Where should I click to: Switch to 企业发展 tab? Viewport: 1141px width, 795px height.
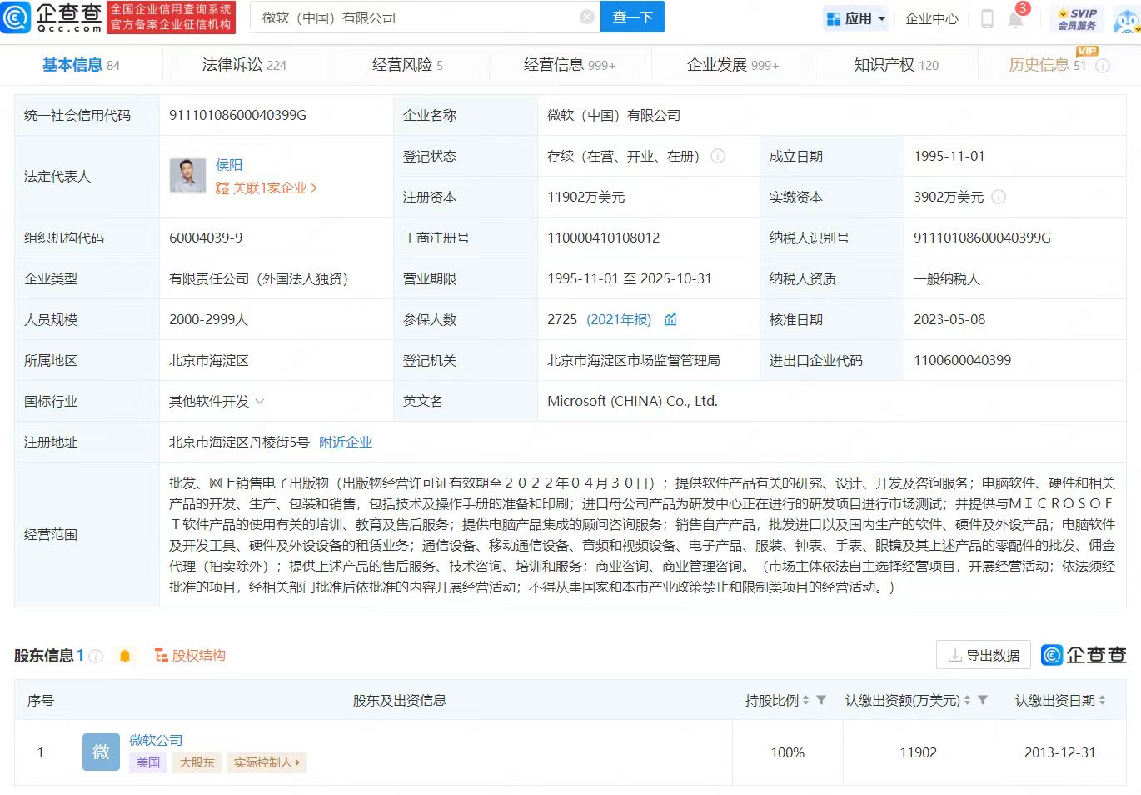click(x=733, y=65)
